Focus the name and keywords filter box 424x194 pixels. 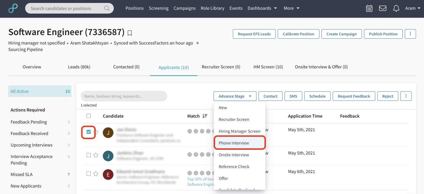click(124, 96)
